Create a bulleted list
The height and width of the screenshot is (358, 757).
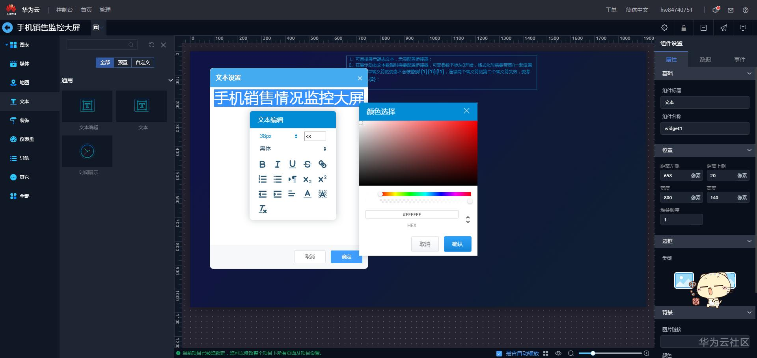coord(278,179)
